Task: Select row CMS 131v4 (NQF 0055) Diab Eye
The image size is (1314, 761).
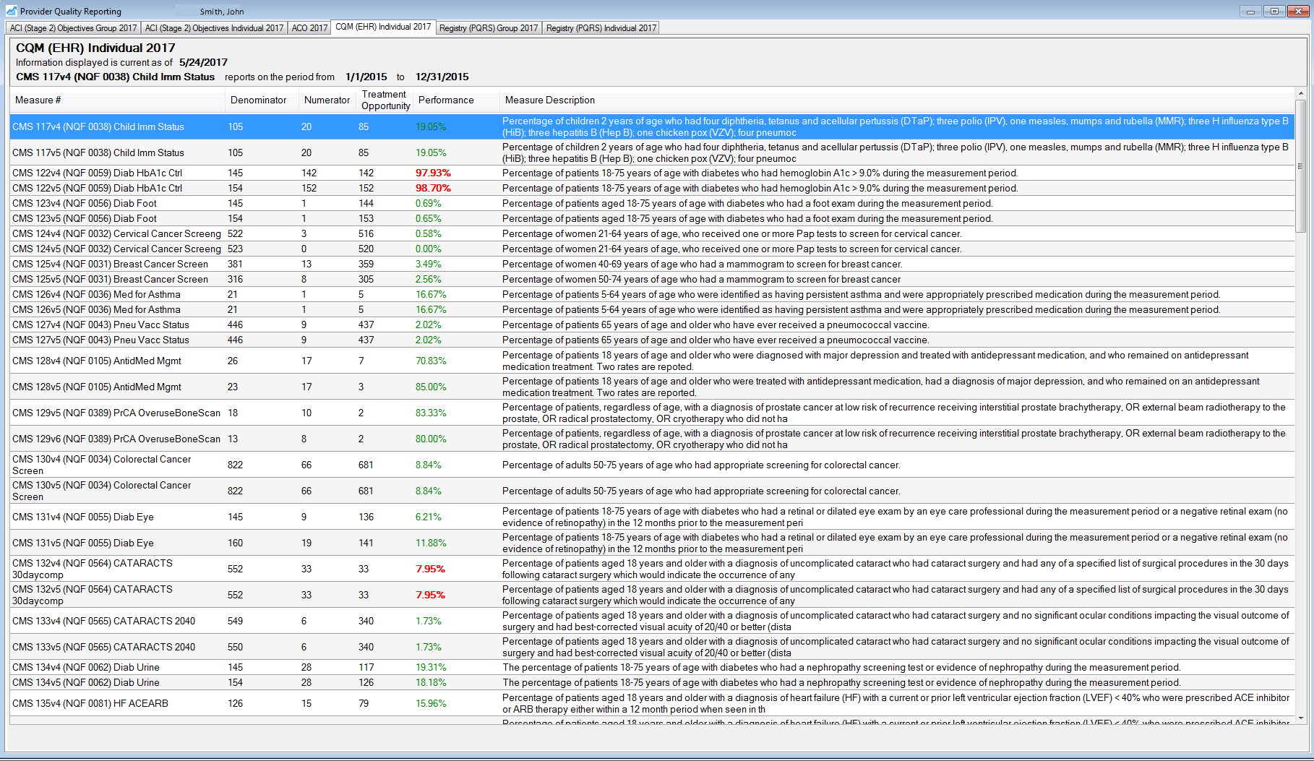Action: tap(652, 517)
